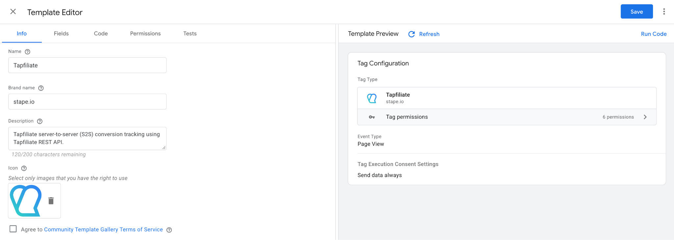Switch to the Info tab
Viewport: 674px width, 240px height.
(x=22, y=34)
